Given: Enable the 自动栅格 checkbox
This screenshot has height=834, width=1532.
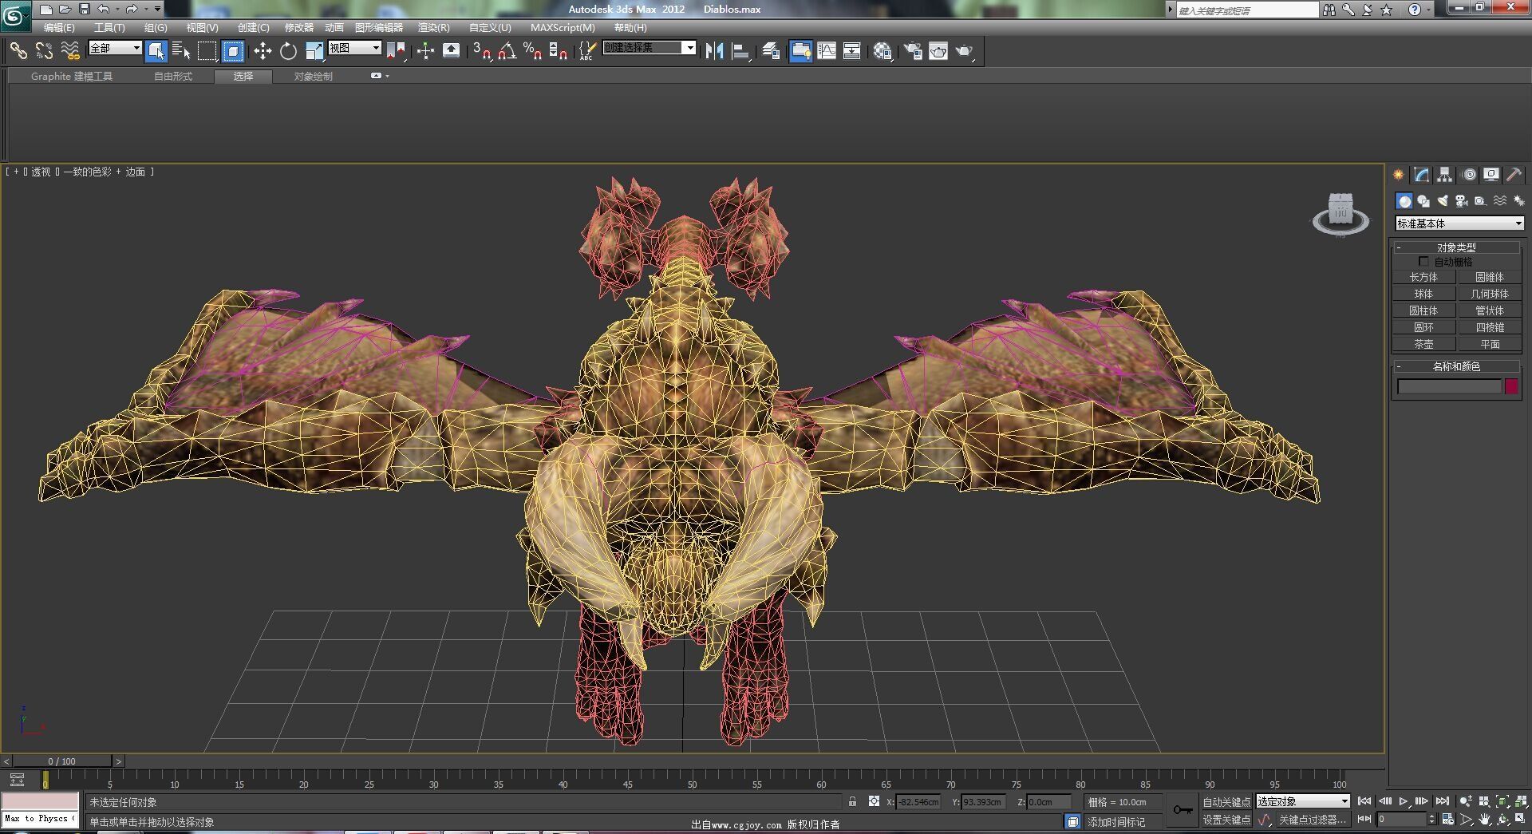Looking at the screenshot, I should (x=1423, y=262).
